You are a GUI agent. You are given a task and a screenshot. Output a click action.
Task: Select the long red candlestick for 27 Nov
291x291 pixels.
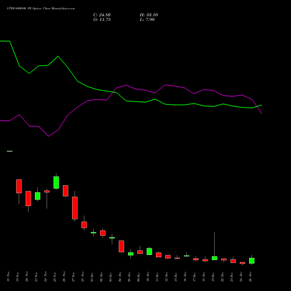pos(75,208)
